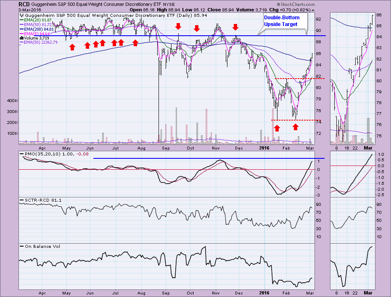This screenshot has height=297, width=391.
Task: Select the date 3-Mar-2016
Action: 30,10
